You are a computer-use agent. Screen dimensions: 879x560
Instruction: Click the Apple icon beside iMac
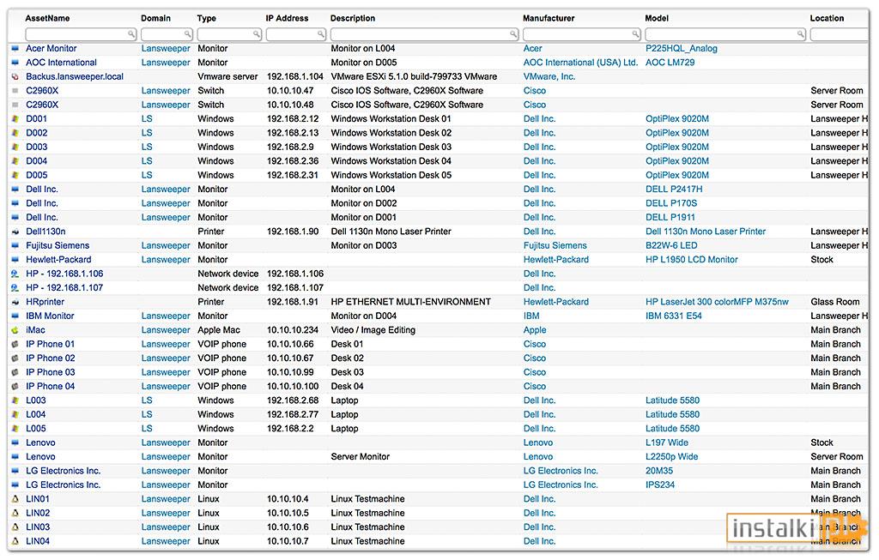click(x=15, y=330)
